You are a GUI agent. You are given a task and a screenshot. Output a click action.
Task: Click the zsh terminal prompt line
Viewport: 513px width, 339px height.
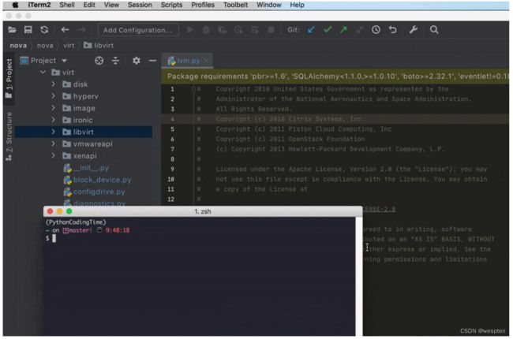51,238
